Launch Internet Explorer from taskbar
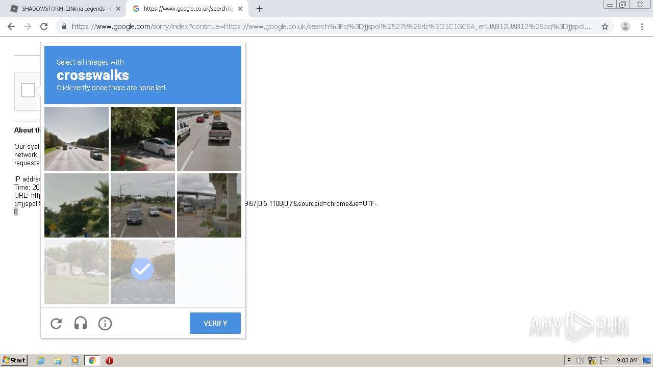 coord(41,360)
